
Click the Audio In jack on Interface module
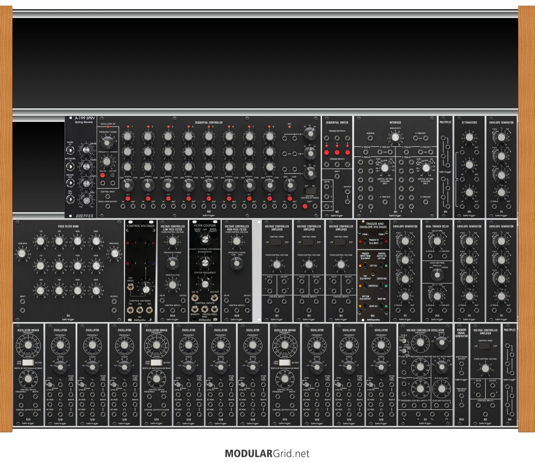click(x=370, y=138)
